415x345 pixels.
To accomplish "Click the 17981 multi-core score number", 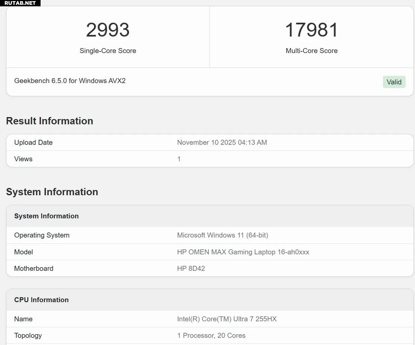I will [312, 30].
